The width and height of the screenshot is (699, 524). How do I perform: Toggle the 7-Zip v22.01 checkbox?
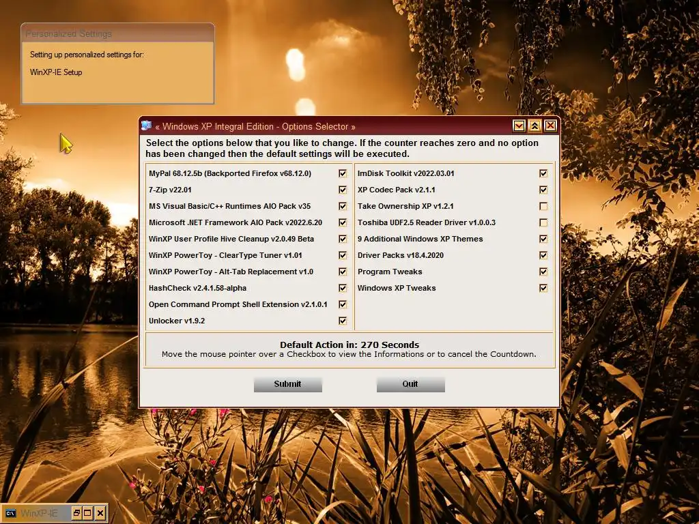click(x=343, y=190)
